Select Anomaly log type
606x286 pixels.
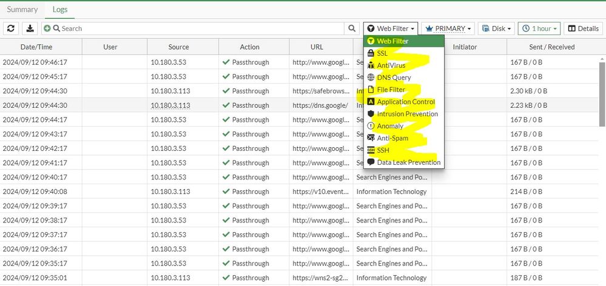tap(404, 126)
